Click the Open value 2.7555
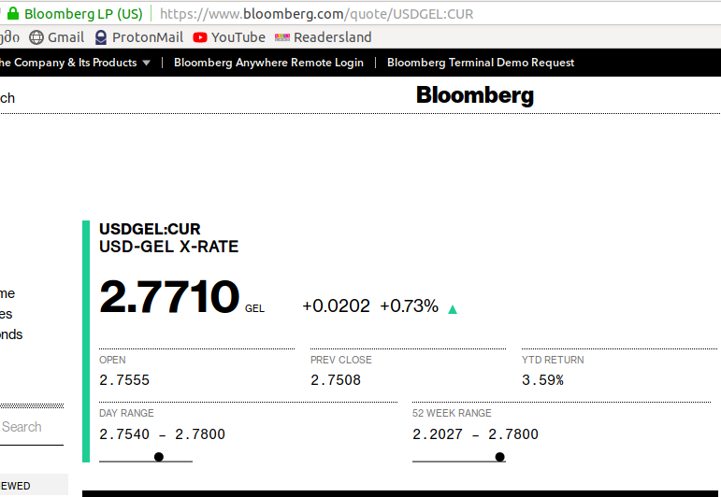This screenshot has width=721, height=497. pos(124,380)
